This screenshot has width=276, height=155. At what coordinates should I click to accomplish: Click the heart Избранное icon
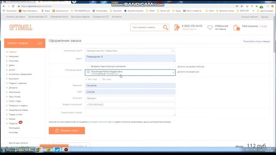pos(210,28)
